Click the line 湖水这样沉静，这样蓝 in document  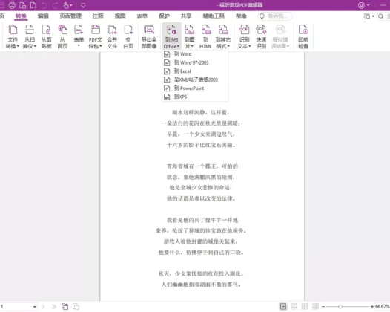click(x=201, y=113)
